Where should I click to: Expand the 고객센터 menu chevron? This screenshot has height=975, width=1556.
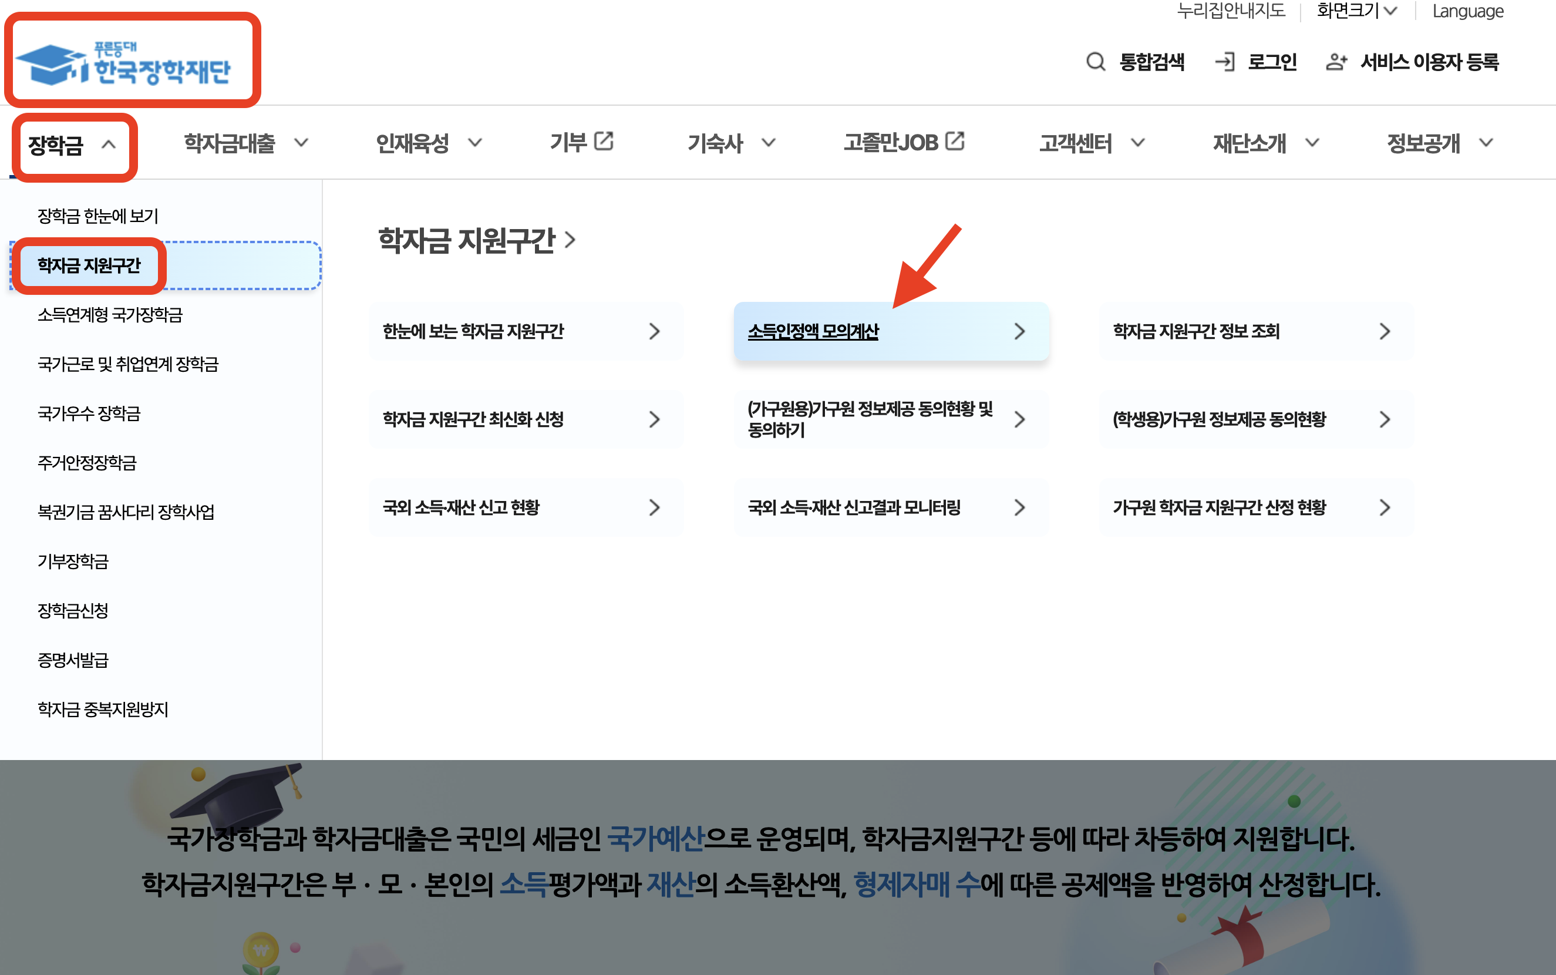coord(1138,143)
